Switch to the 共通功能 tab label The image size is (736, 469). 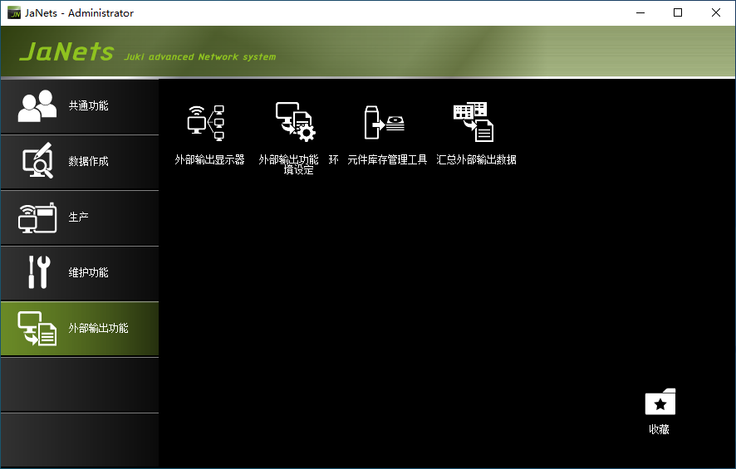(88, 106)
